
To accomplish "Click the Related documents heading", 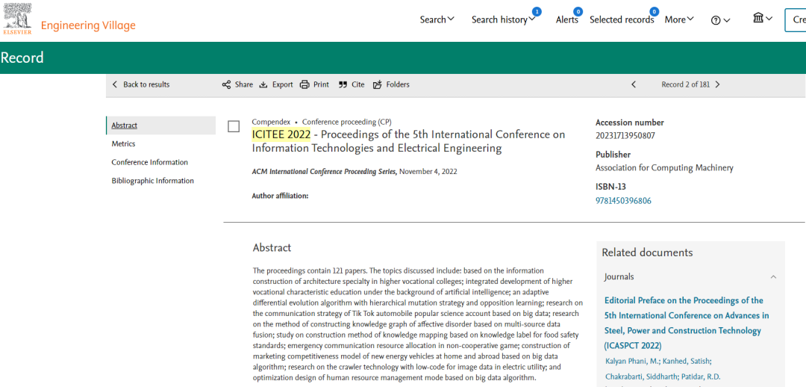I will (x=647, y=253).
